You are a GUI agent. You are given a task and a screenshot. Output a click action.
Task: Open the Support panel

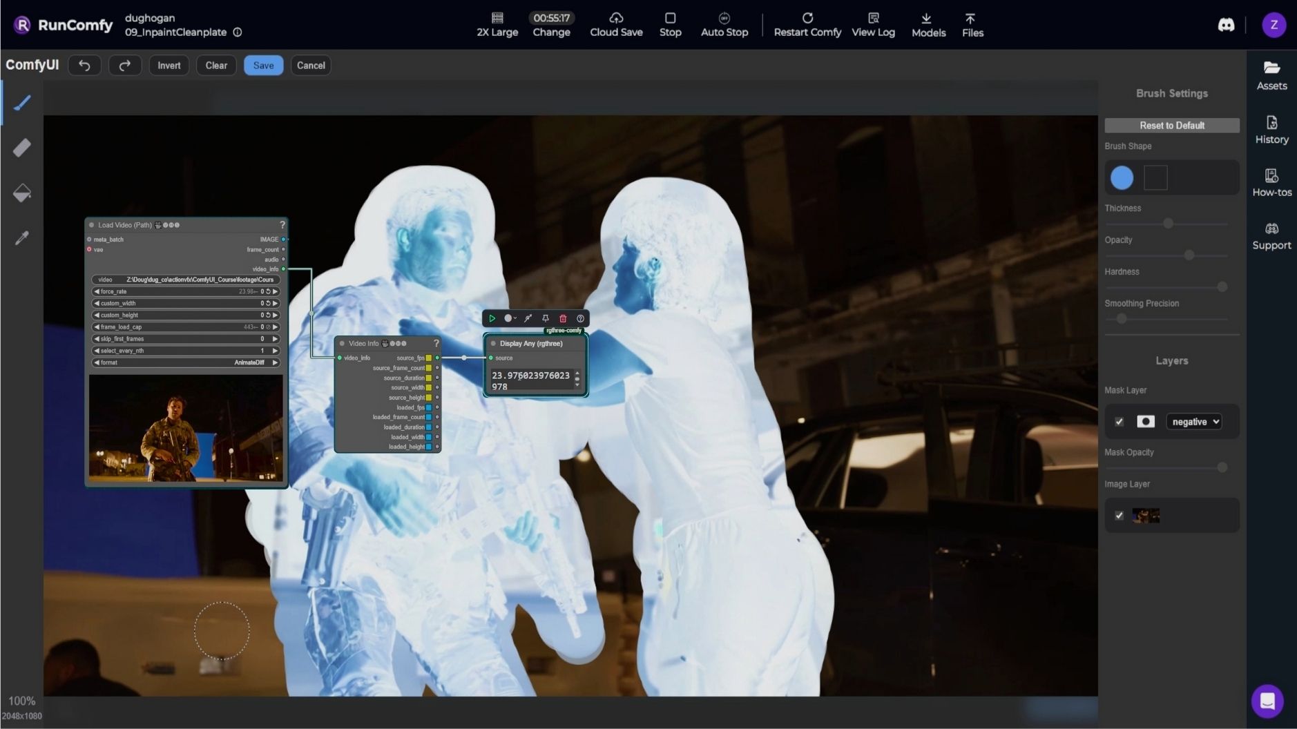(1271, 236)
